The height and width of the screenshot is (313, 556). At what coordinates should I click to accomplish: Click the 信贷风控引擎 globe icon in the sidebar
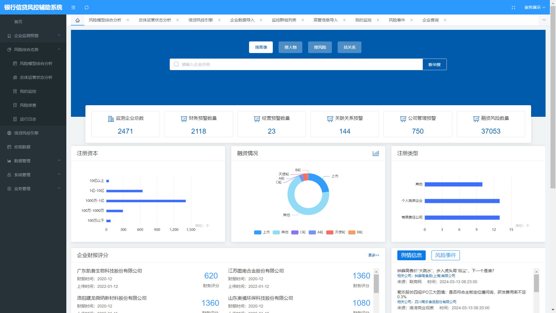click(9, 133)
